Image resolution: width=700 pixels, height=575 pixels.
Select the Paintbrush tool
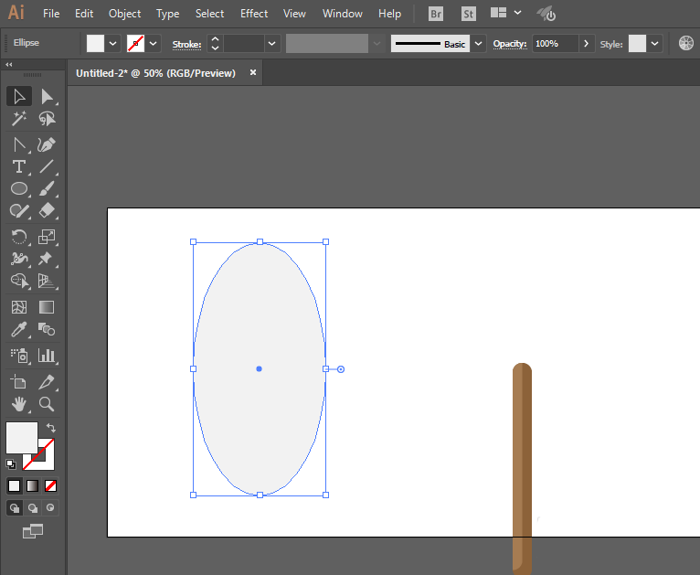(47, 189)
